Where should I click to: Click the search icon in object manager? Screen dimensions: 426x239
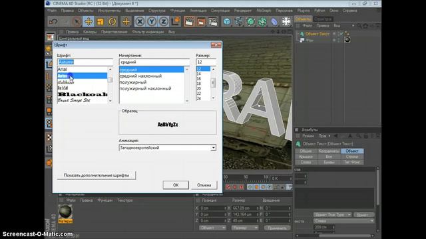pyautogui.click(x=359, y=26)
